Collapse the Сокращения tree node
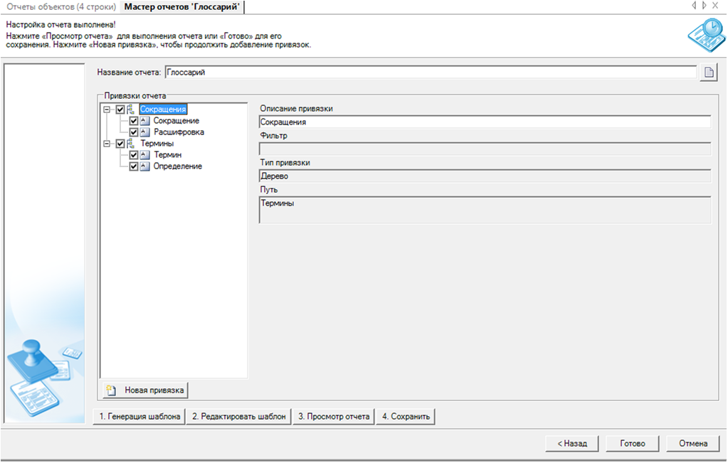Viewport: 728px width, 463px height. point(107,110)
